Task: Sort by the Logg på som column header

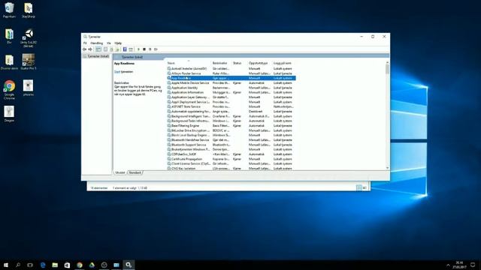Action: (284, 63)
